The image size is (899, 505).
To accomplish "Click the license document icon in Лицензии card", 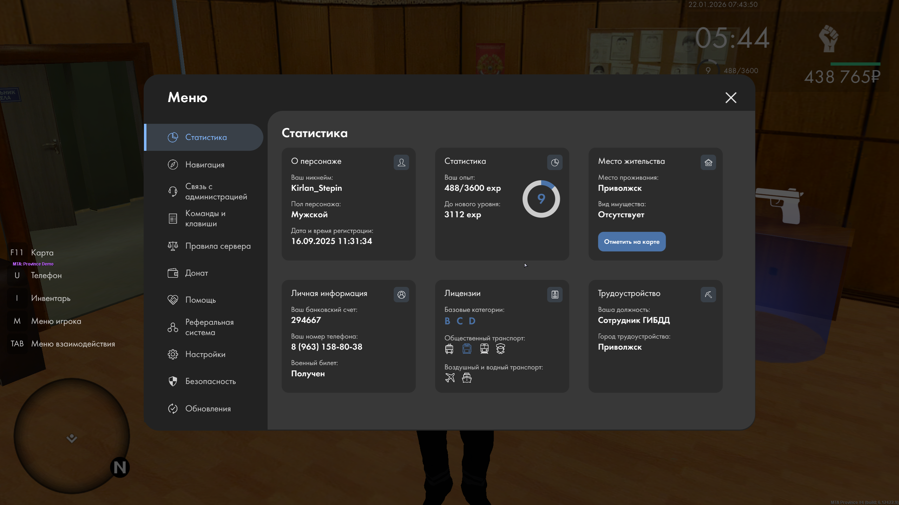I will point(555,295).
